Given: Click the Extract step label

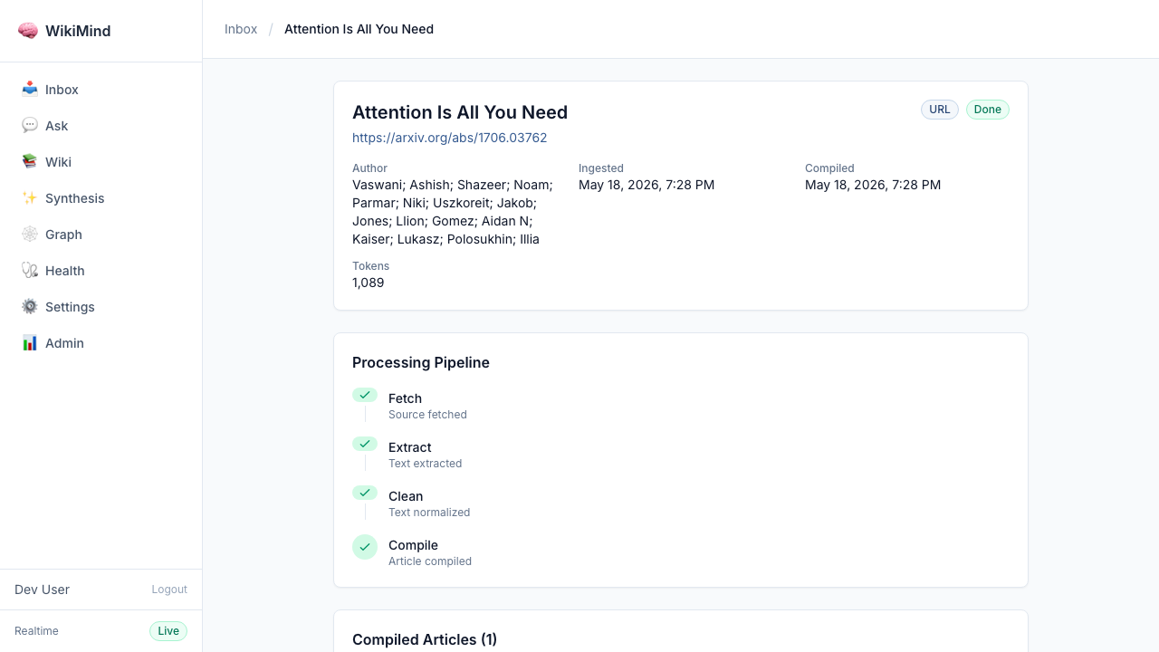Looking at the screenshot, I should point(409,447).
